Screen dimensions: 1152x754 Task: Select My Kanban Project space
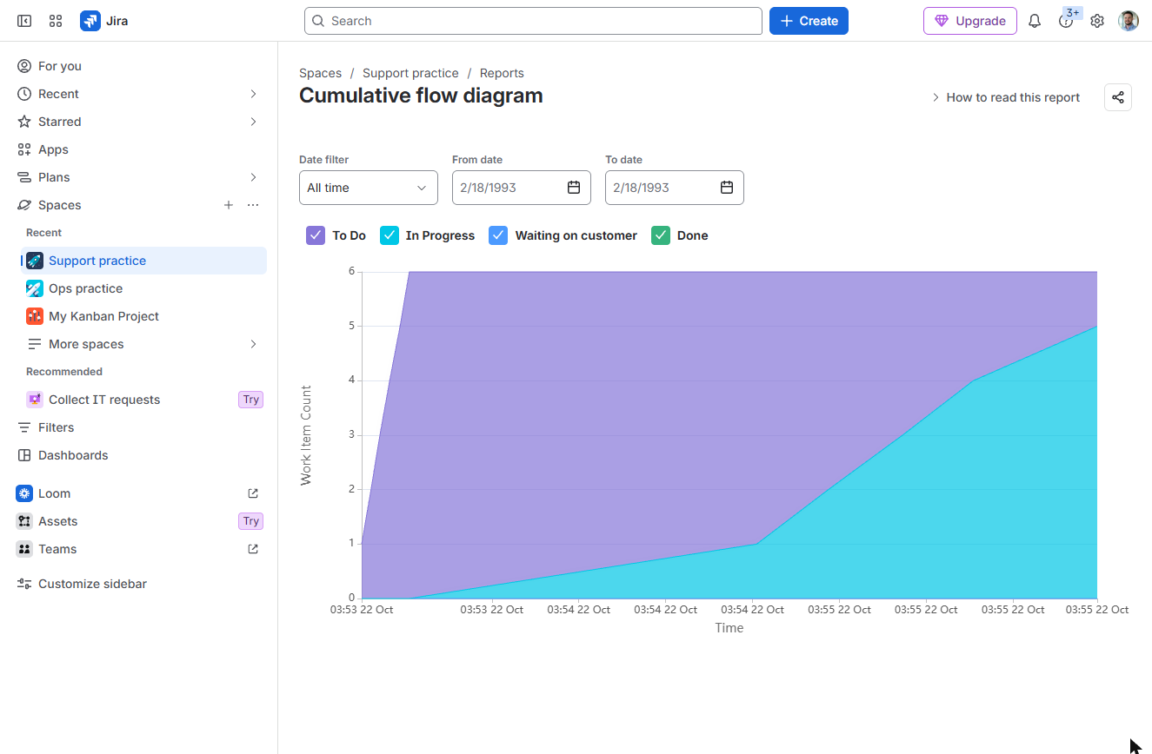click(x=143, y=316)
